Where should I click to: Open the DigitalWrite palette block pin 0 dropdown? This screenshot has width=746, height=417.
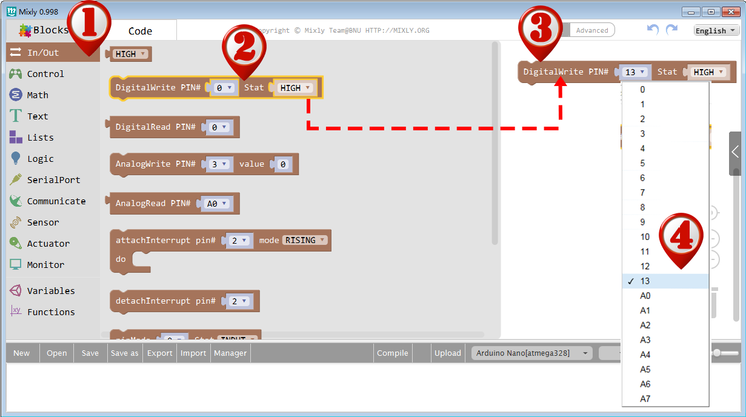coord(222,88)
